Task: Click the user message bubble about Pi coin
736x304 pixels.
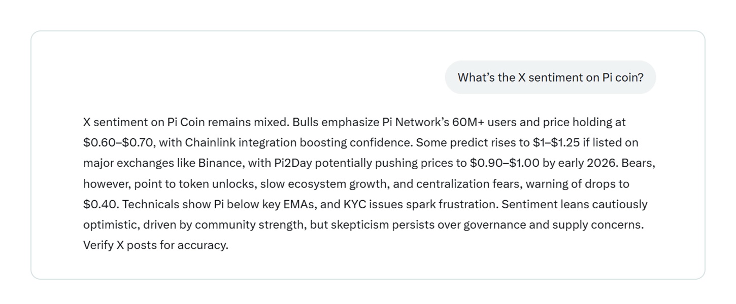Action: (x=550, y=78)
